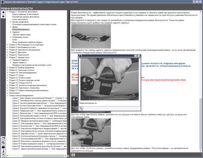The height and width of the screenshot is (158, 203).
Task: Expand the Приложения node
Action: tap(8, 93)
